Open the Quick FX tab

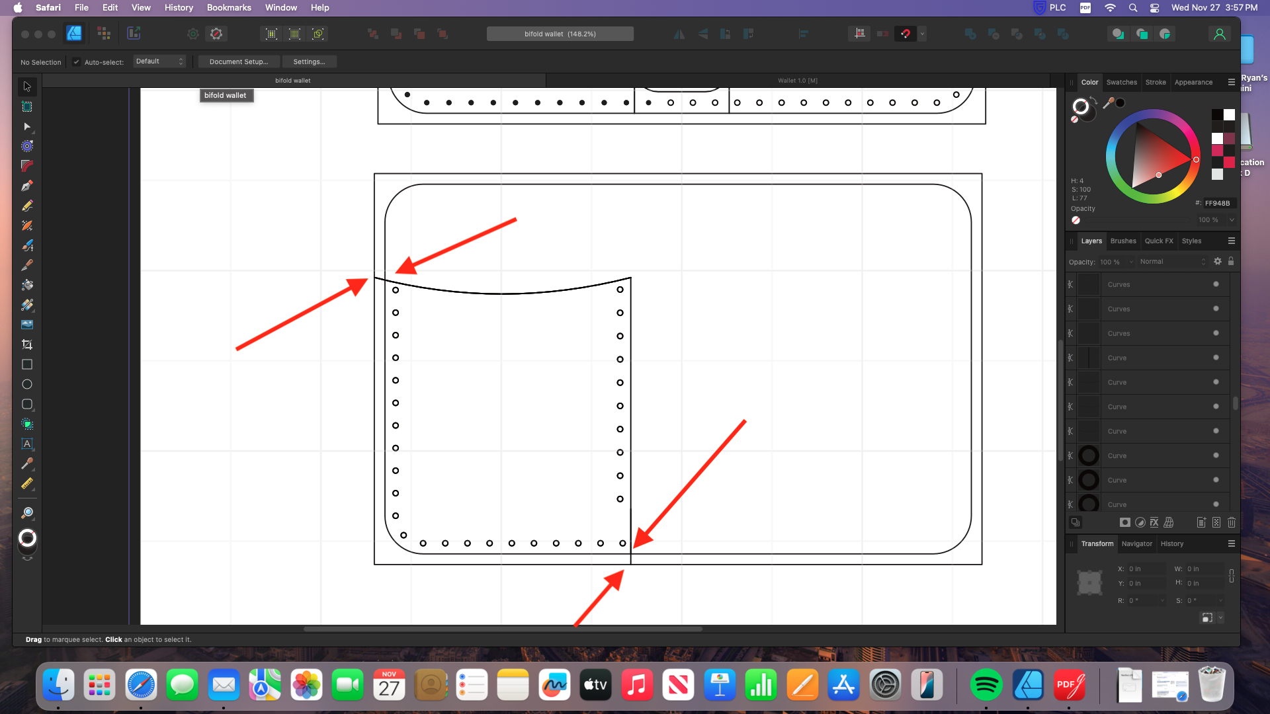click(x=1159, y=241)
